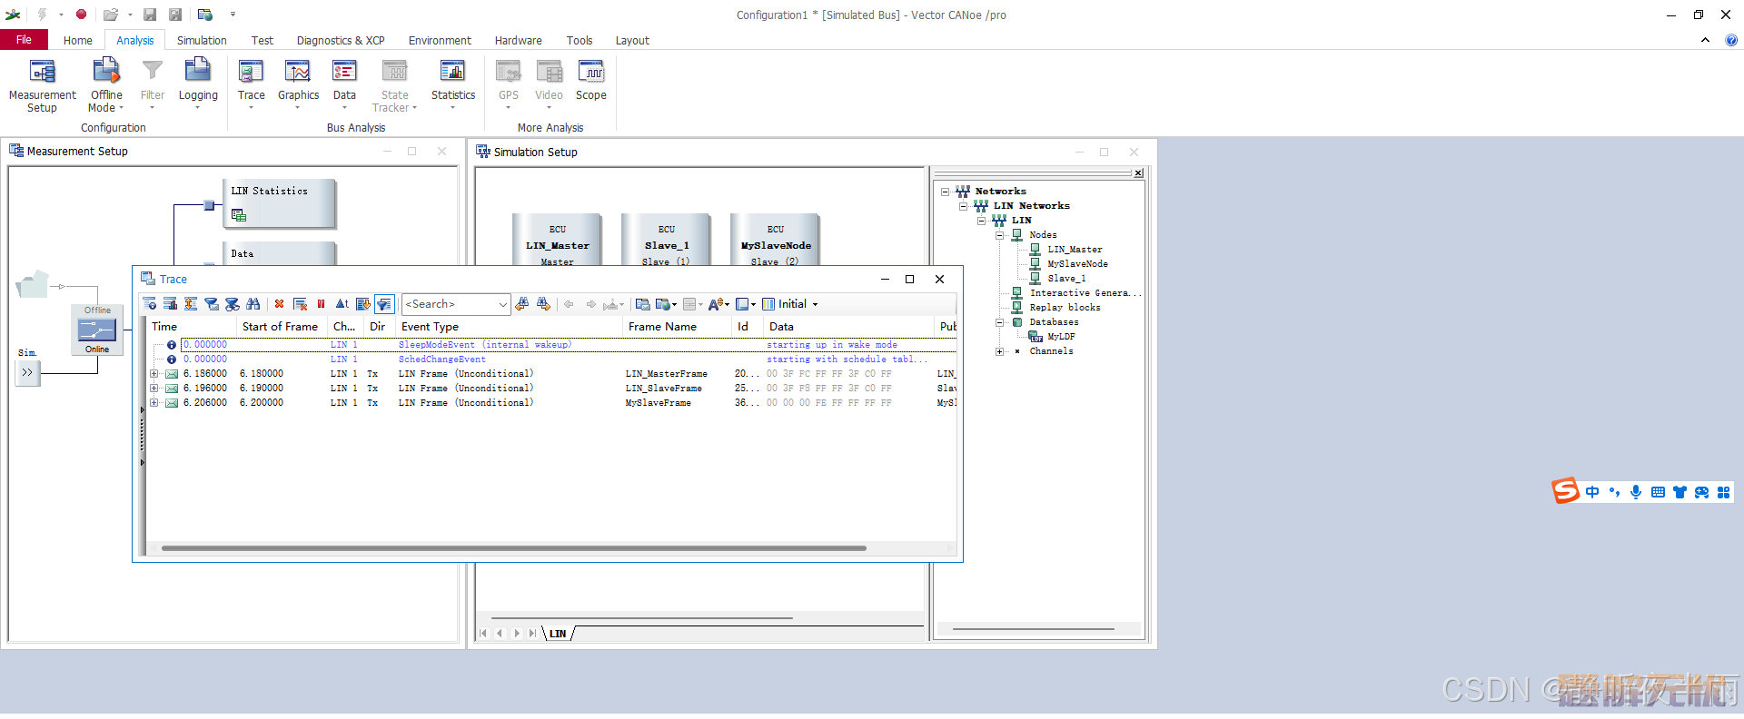The height and width of the screenshot is (719, 1744).
Task: Click the Sogou input method S icon
Action: point(1565,491)
